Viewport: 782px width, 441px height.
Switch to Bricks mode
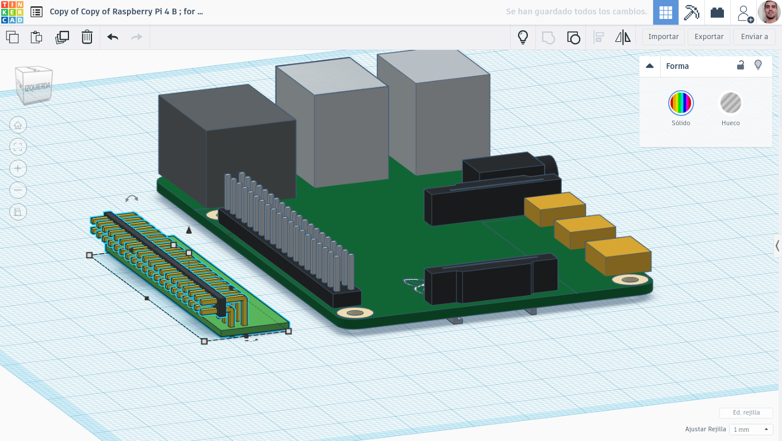click(x=717, y=12)
